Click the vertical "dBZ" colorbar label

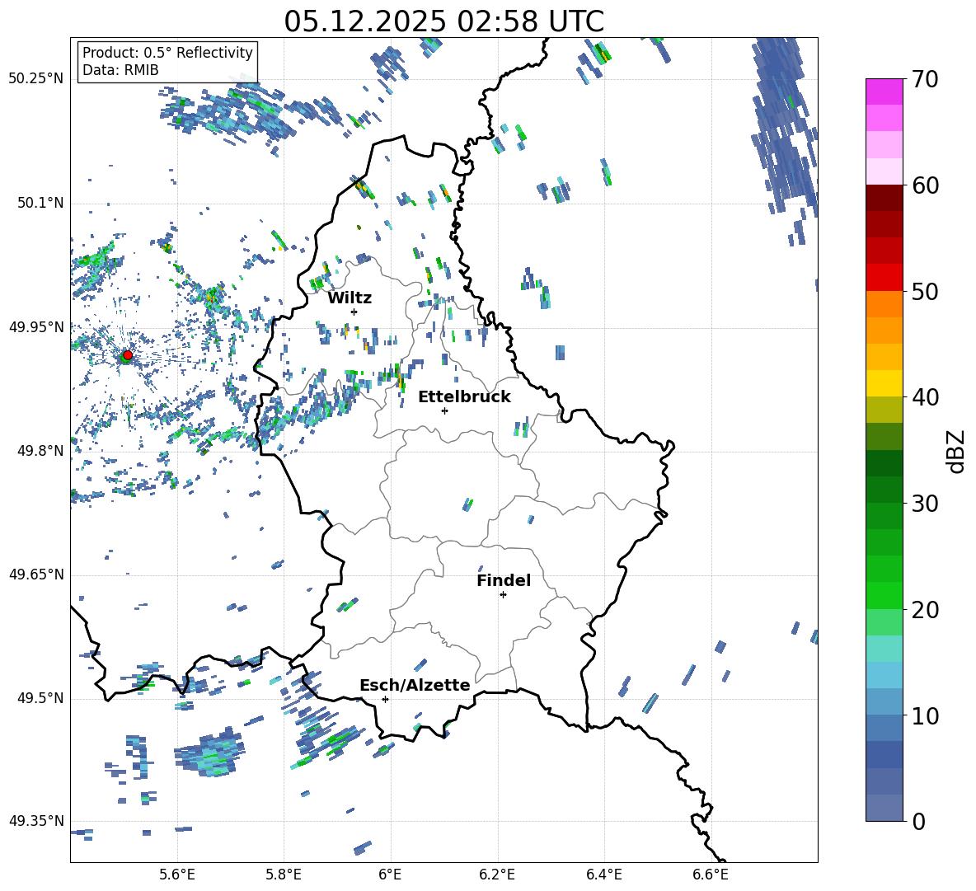point(955,451)
